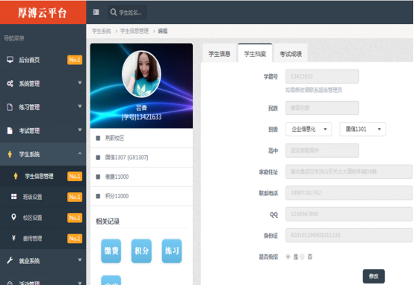Screen dimensions: 414x285
Task: Click the 校区设置 location pin icon
Action: point(13,218)
